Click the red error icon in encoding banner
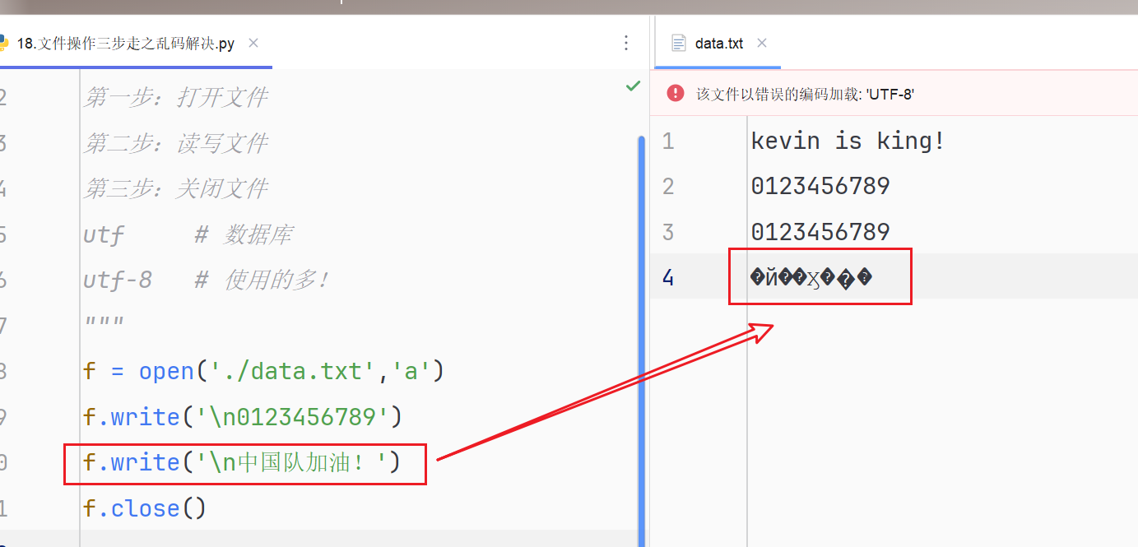This screenshot has width=1138, height=547. click(676, 93)
